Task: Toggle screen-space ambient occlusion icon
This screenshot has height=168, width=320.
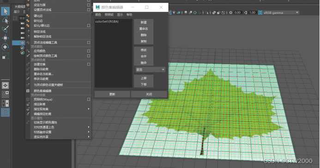Action: coord(186,12)
